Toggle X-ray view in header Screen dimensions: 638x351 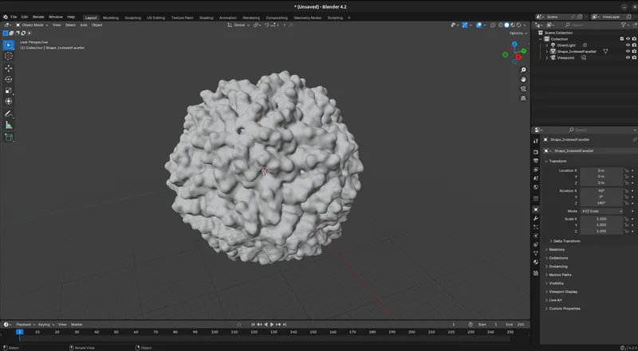[493, 25]
